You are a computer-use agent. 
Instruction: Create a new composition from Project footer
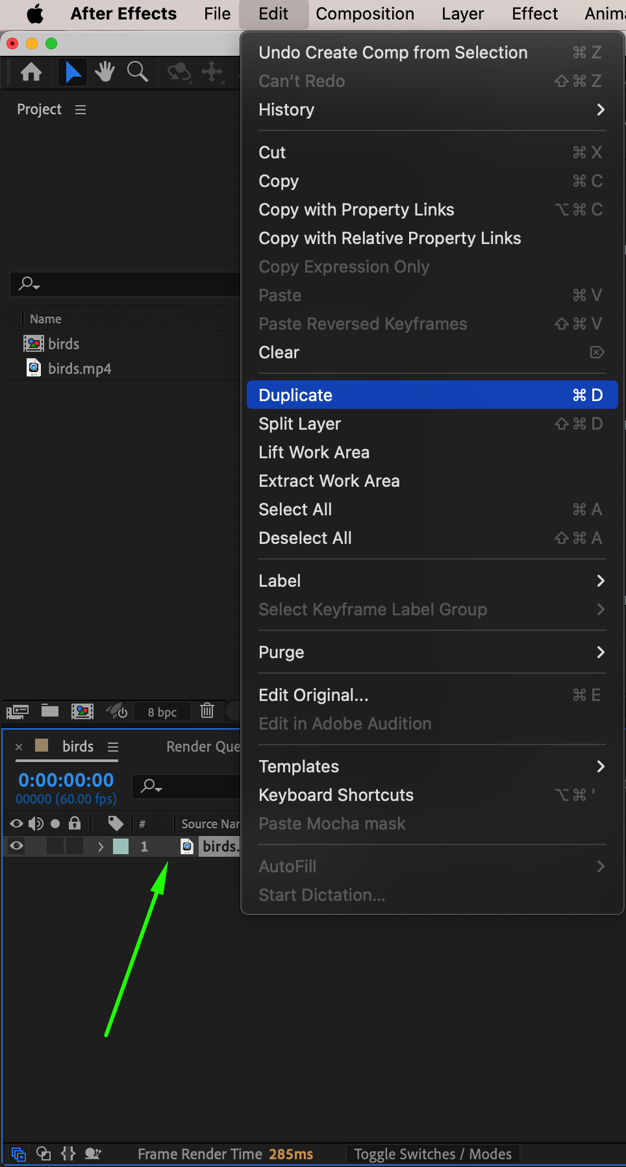tap(82, 711)
